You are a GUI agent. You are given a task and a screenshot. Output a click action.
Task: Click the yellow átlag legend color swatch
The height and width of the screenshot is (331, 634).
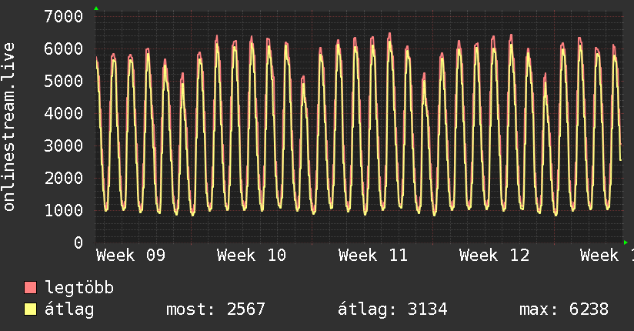point(30,309)
